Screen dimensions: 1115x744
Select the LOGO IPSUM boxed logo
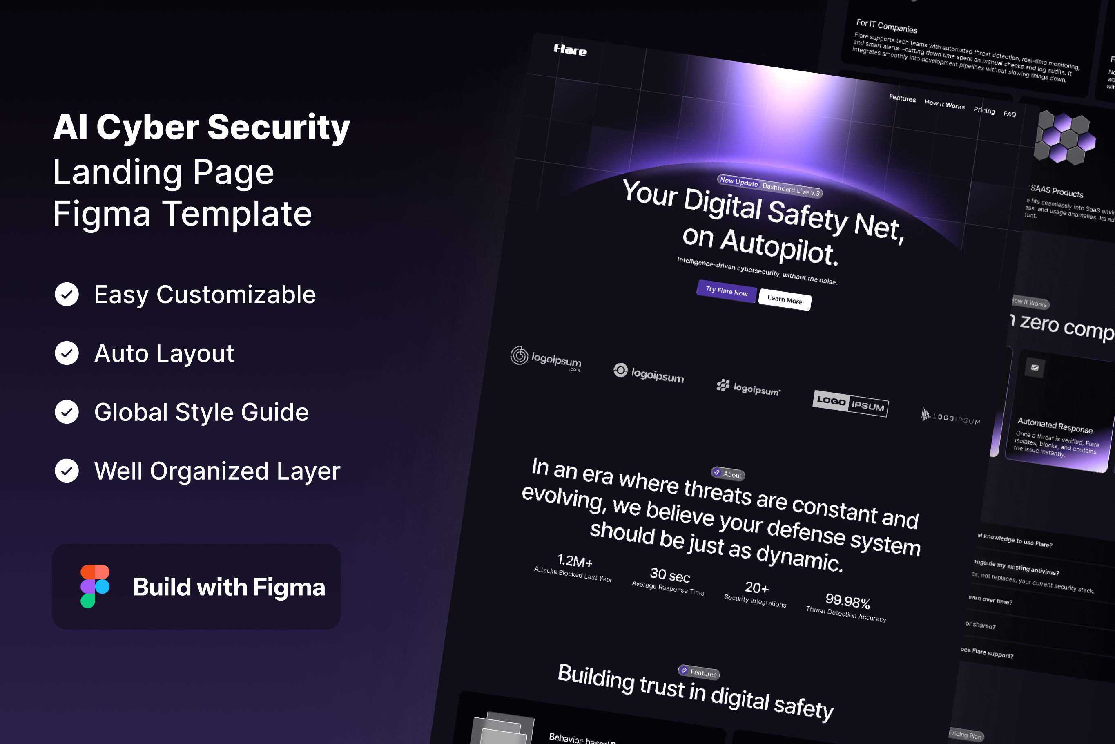coord(850,403)
